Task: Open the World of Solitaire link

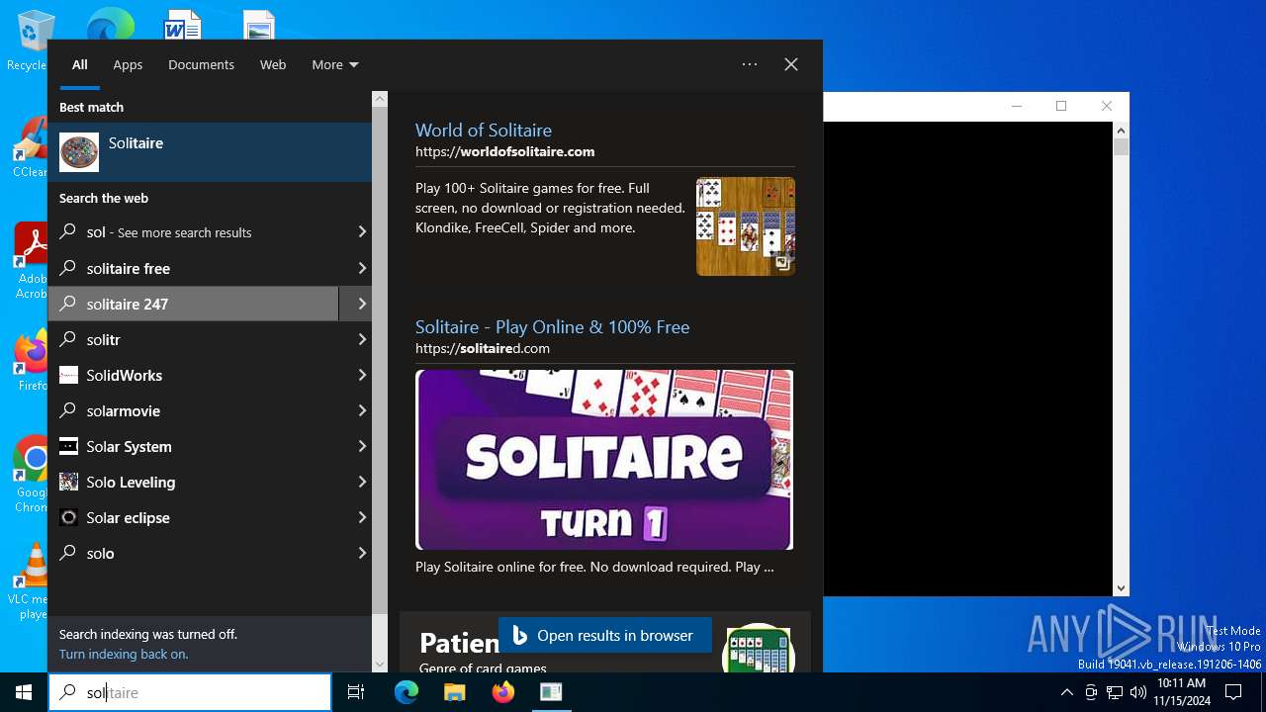Action: [484, 130]
